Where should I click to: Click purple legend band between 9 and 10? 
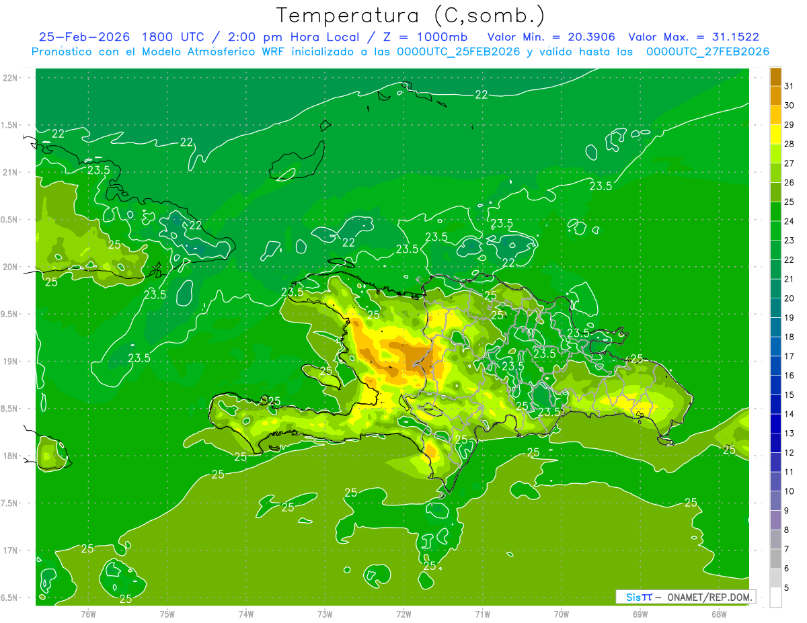point(775,501)
